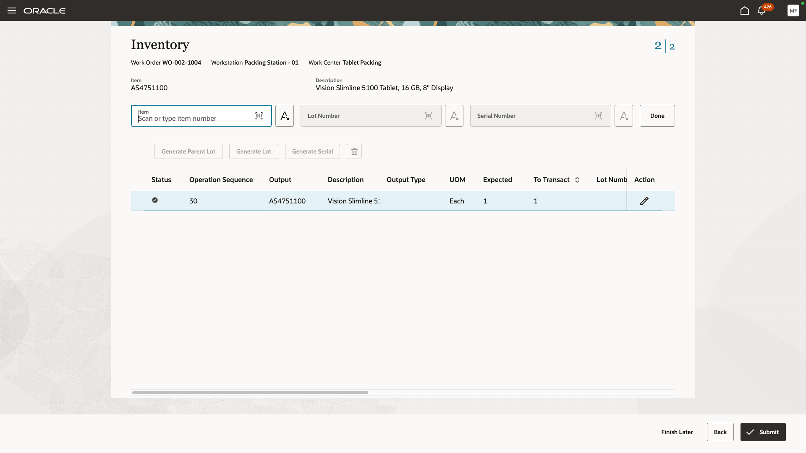Click text mode icon beside Item field

(x=285, y=116)
